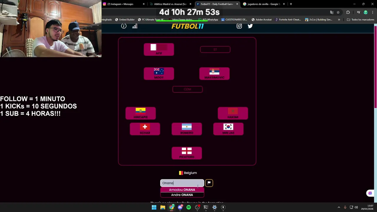The width and height of the screenshot is (377, 212).
Task: Click the Min Jae player card
Action: click(228, 129)
